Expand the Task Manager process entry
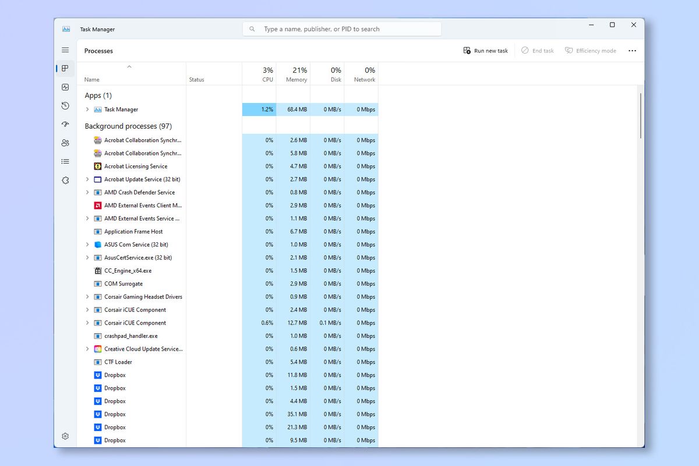This screenshot has height=466, width=699. click(87, 109)
